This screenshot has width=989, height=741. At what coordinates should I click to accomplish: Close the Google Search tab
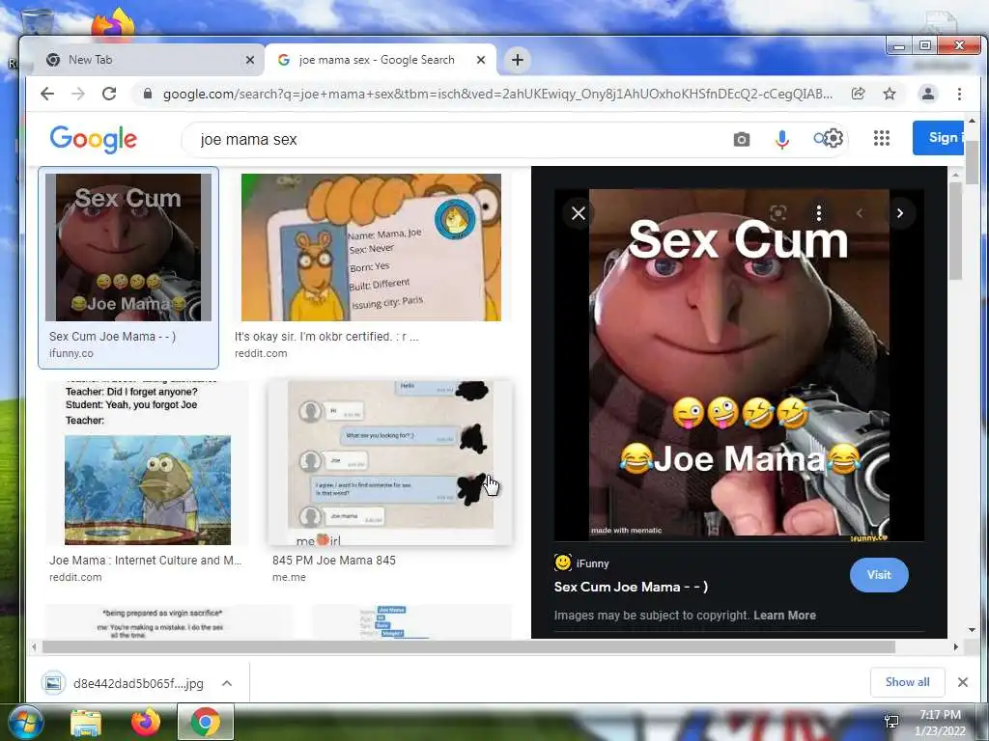[x=481, y=60]
